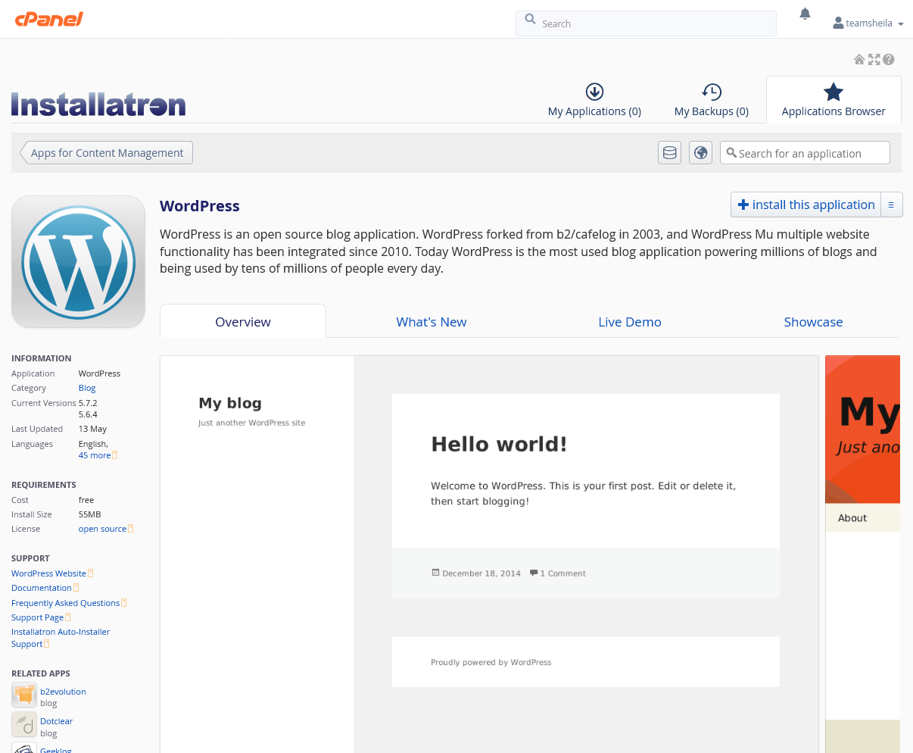This screenshot has width=913, height=753.
Task: Go back to Apps for Content Management
Action: coord(106,152)
